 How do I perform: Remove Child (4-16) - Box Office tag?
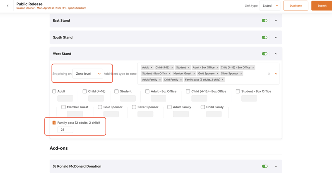pos(253,68)
